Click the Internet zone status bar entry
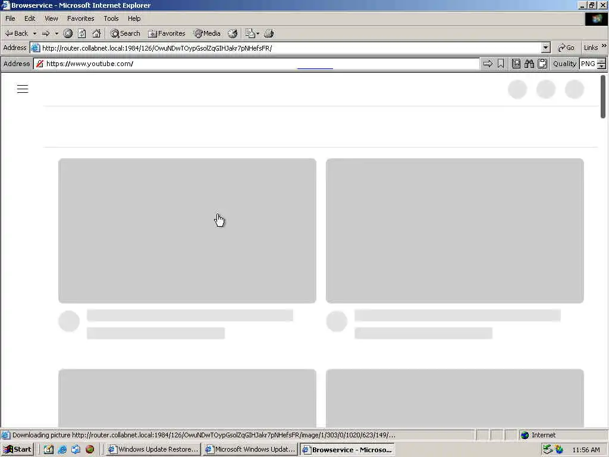609x457 pixels. (563, 435)
